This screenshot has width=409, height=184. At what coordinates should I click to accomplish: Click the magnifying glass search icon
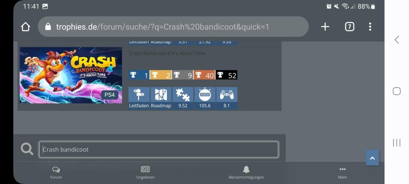[27, 149]
